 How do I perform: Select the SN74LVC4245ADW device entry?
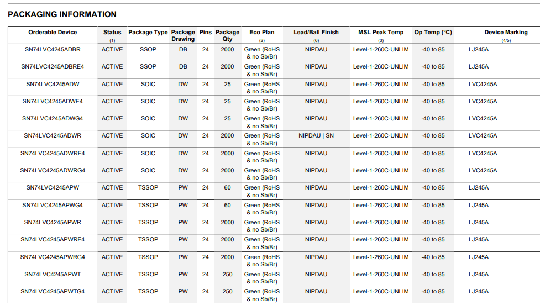click(x=53, y=85)
